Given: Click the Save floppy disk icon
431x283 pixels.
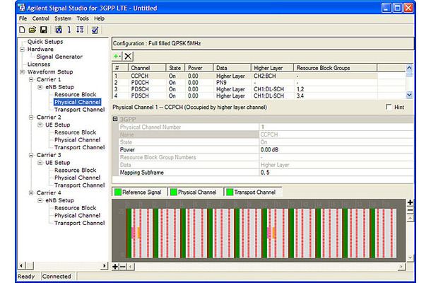Looking at the screenshot, I should pyautogui.click(x=43, y=30).
